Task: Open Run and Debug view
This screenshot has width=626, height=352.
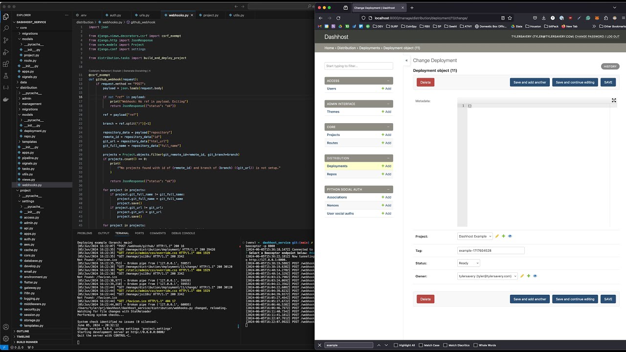Action: click(x=6, y=52)
